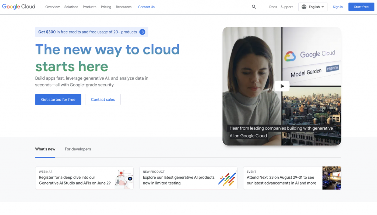Open the Solutions menu
This screenshot has height=215, width=377.
click(x=71, y=7)
